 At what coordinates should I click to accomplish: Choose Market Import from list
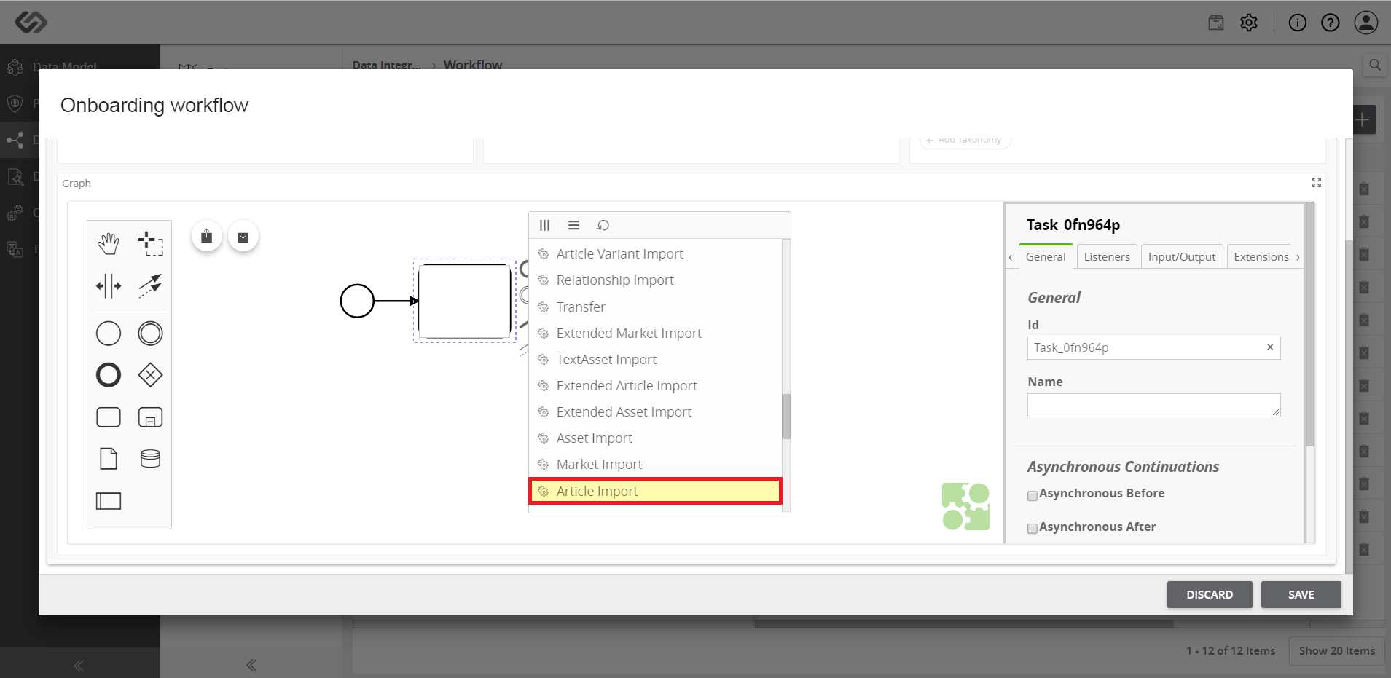656,464
